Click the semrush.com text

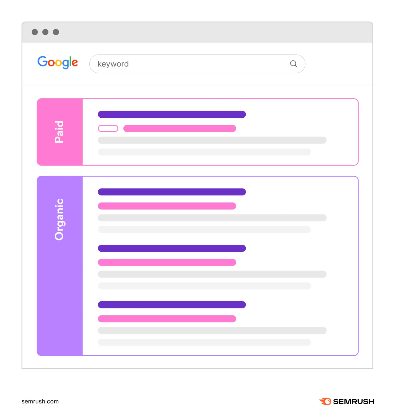coord(40,401)
